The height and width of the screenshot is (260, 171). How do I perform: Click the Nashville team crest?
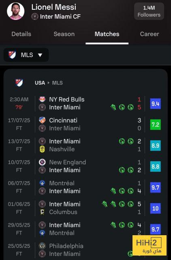click(x=42, y=149)
